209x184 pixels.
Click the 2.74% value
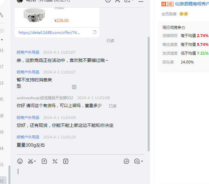[x=203, y=36]
